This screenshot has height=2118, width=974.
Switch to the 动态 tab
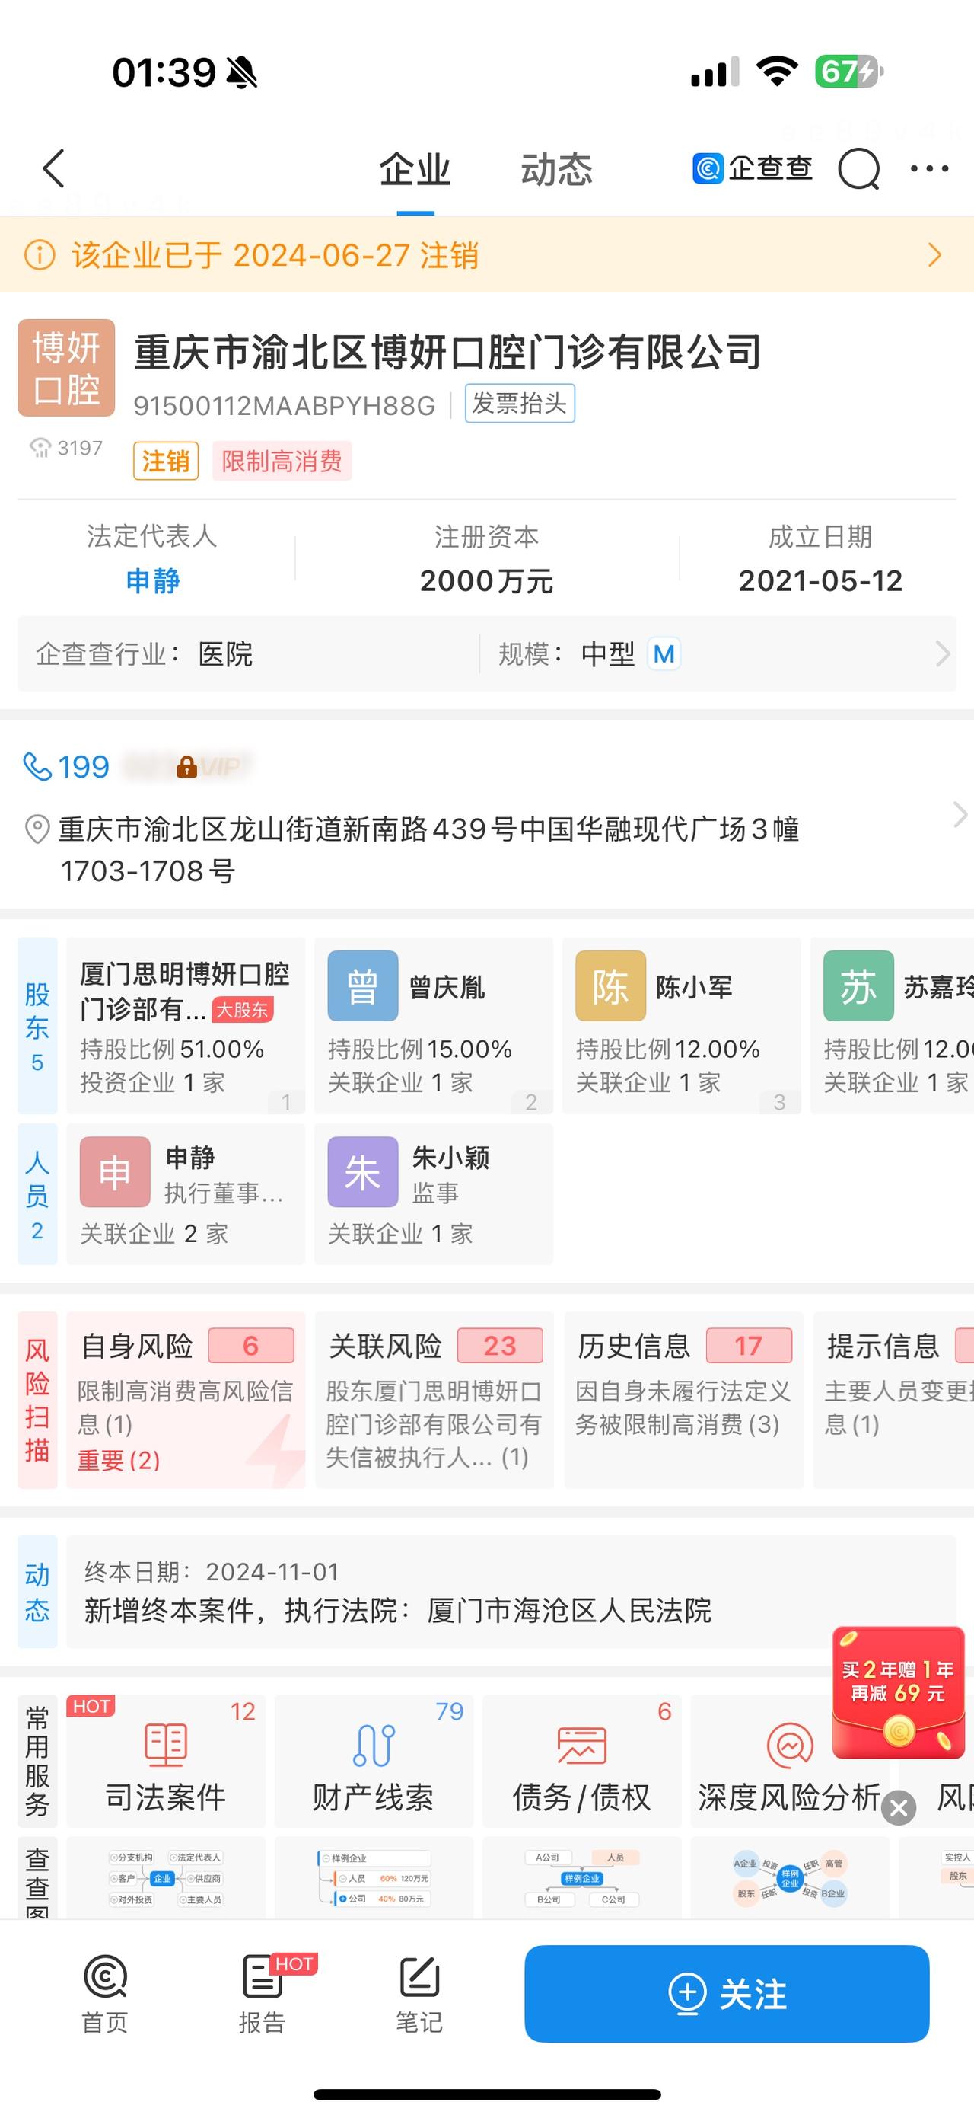[557, 170]
